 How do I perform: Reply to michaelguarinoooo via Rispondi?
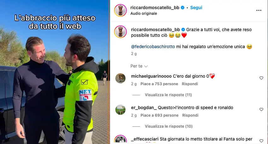pyautogui.click(x=190, y=84)
